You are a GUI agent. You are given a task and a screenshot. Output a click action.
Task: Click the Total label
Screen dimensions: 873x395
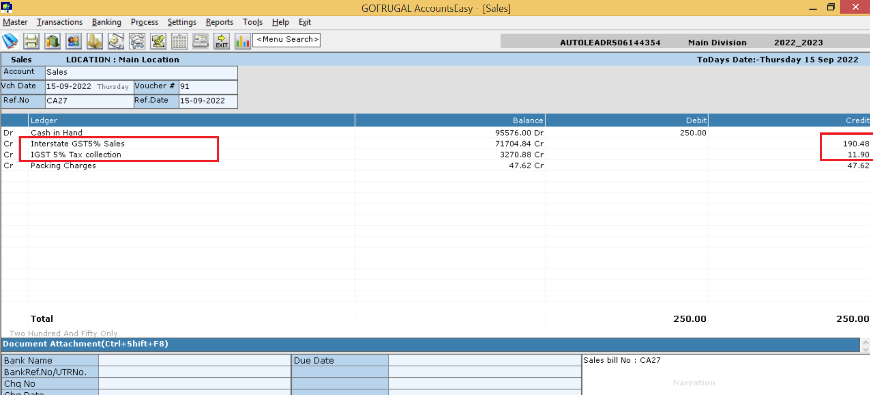(42, 319)
